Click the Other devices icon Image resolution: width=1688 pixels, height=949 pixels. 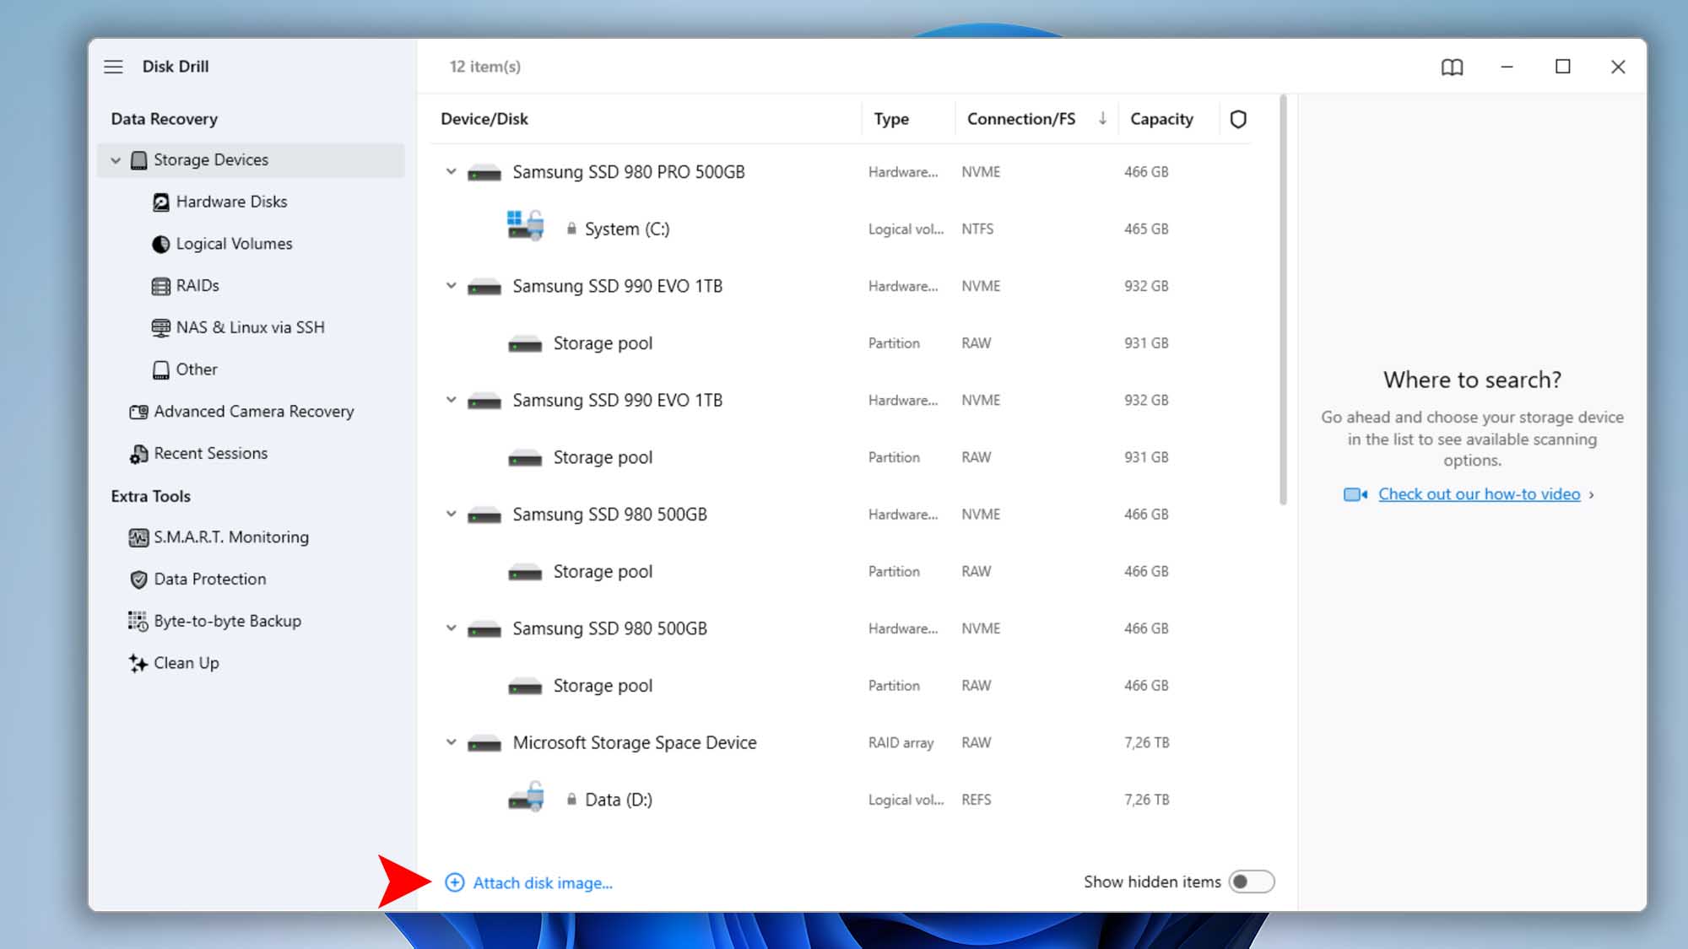160,369
